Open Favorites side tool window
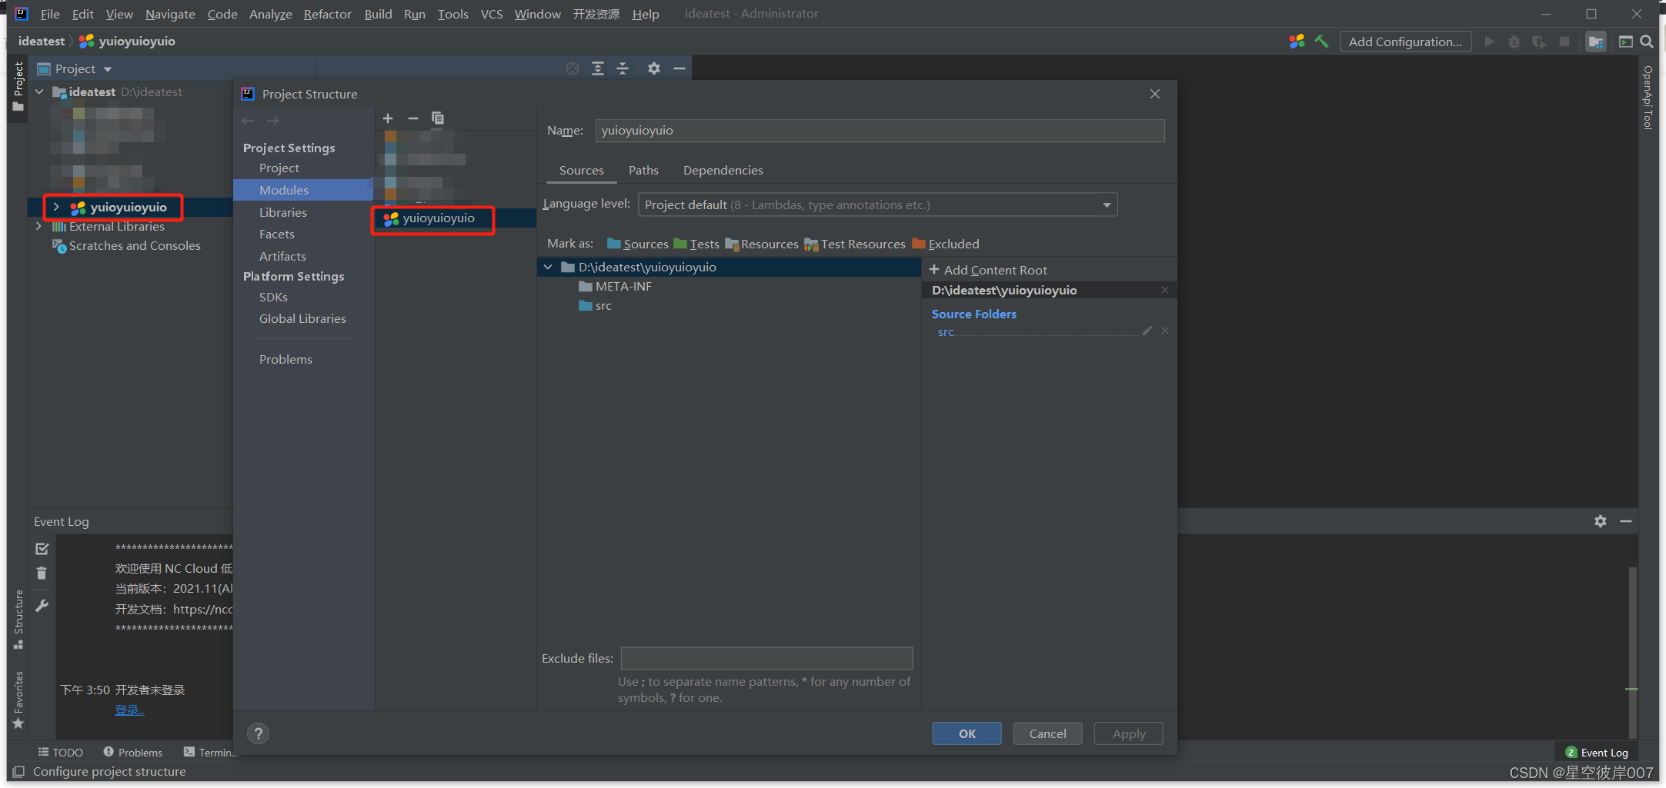Screen dimensions: 1666x788 pos(18,700)
